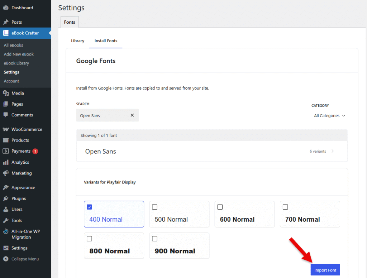Click the Import Font button
This screenshot has height=278, width=367.
[x=325, y=270]
